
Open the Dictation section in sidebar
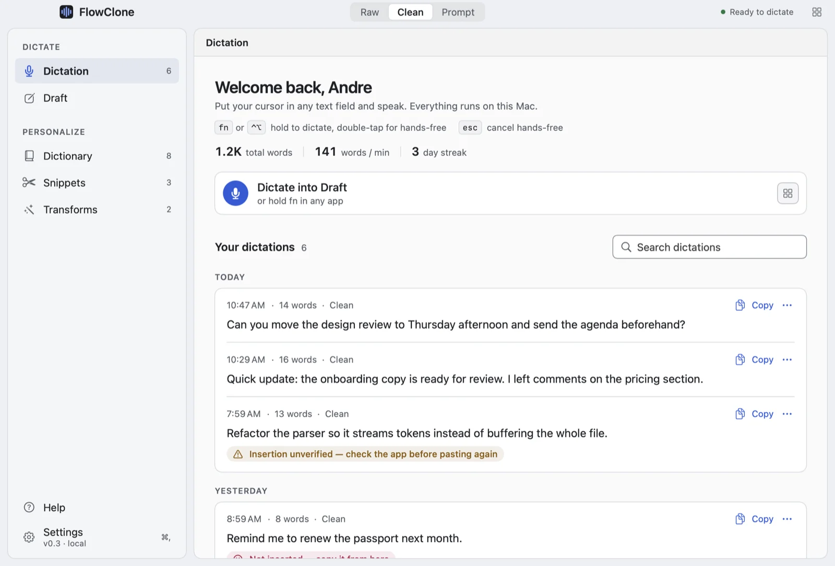tap(97, 71)
